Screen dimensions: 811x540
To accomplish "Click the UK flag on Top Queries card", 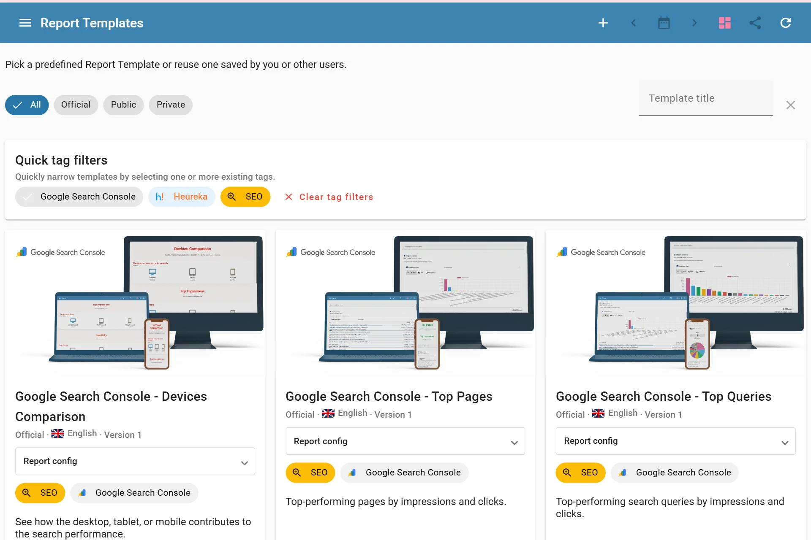I will 598,413.
